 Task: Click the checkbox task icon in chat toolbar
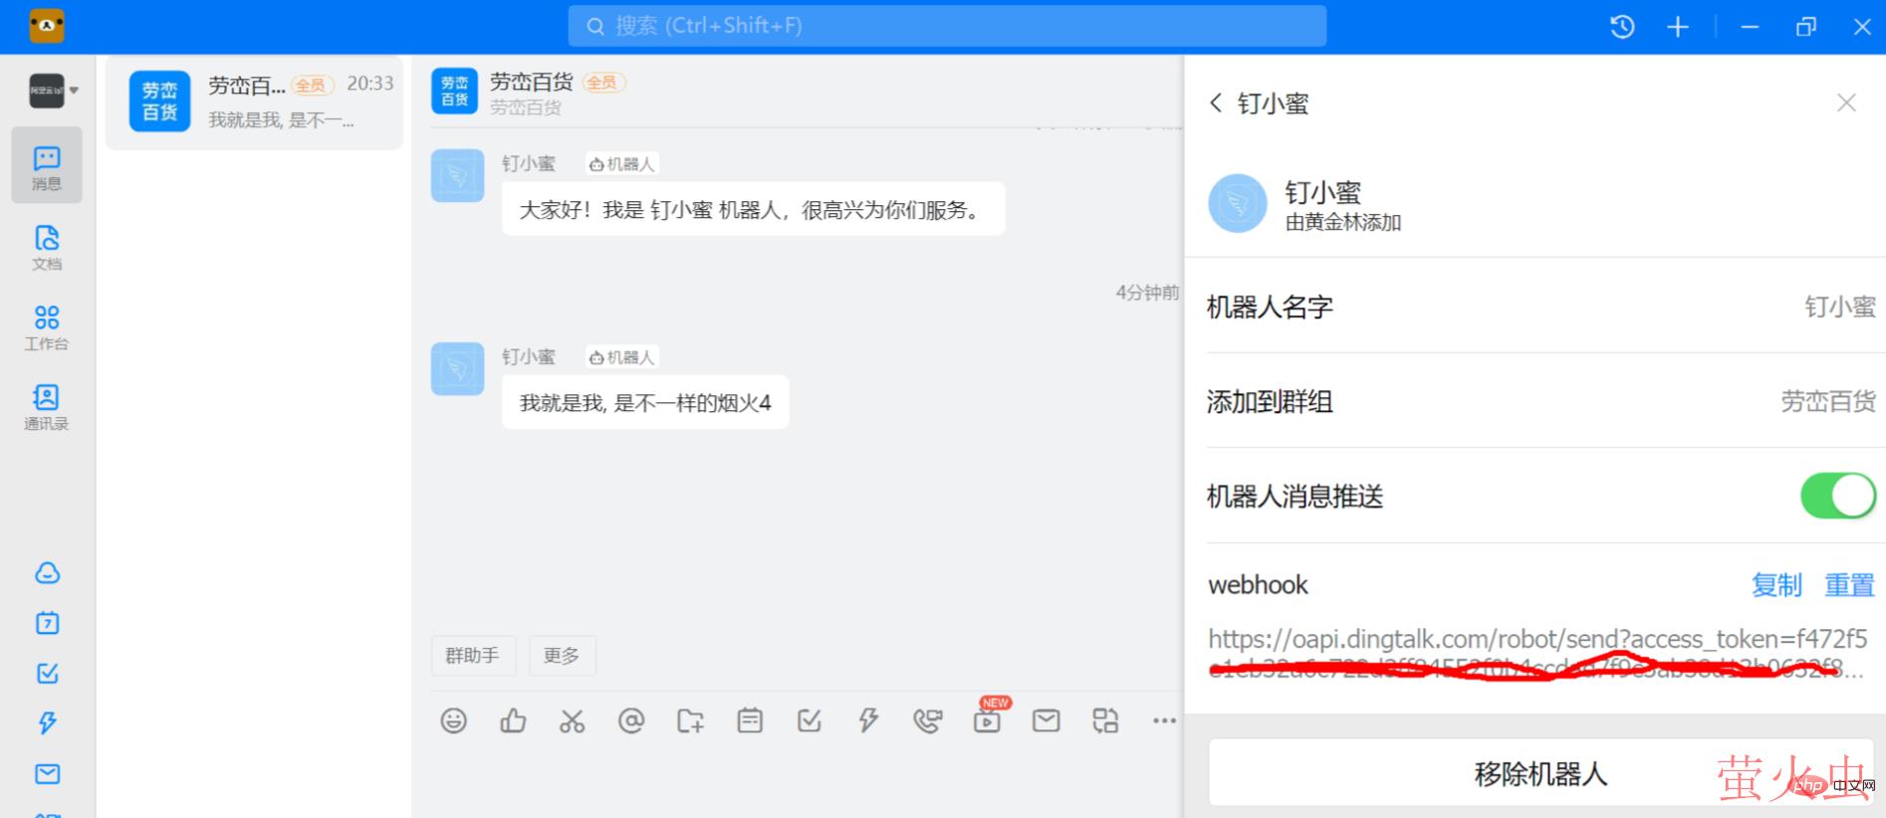(x=810, y=720)
